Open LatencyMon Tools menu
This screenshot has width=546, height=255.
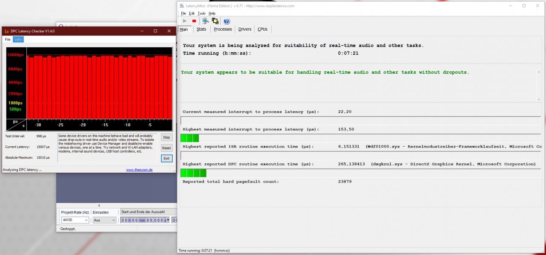pyautogui.click(x=202, y=13)
